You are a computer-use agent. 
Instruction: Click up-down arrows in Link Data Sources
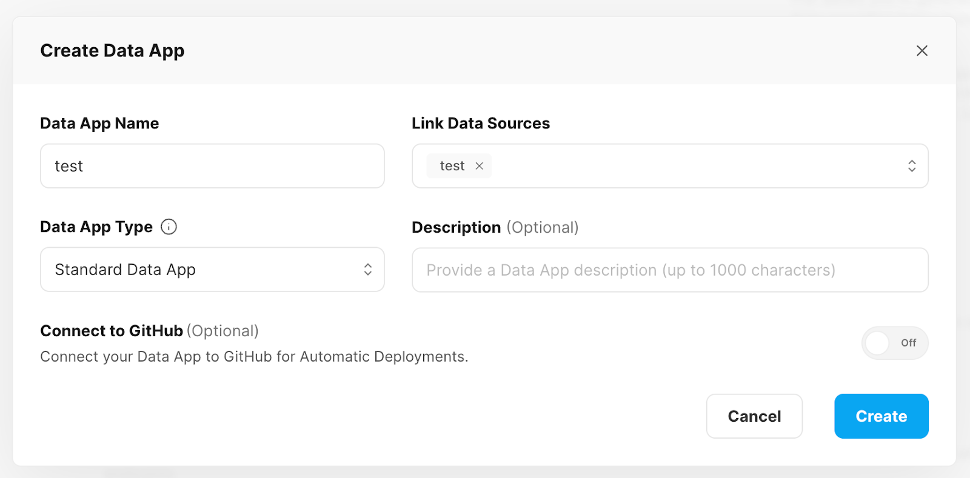click(x=911, y=166)
